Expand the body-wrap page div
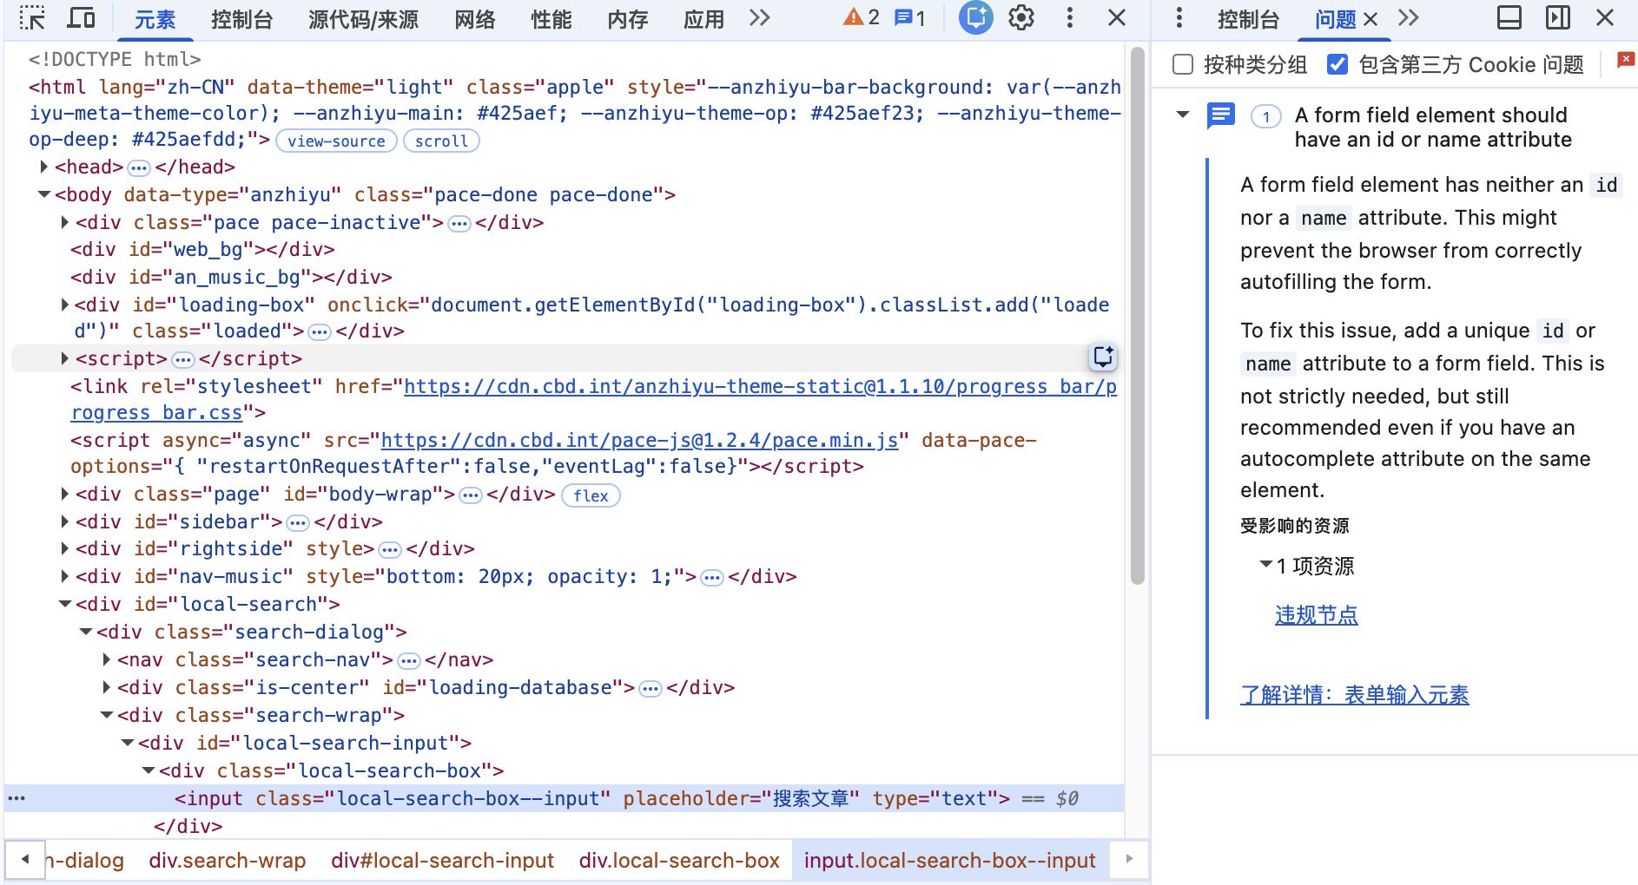Viewport: 1638px width, 885px height. point(64,494)
